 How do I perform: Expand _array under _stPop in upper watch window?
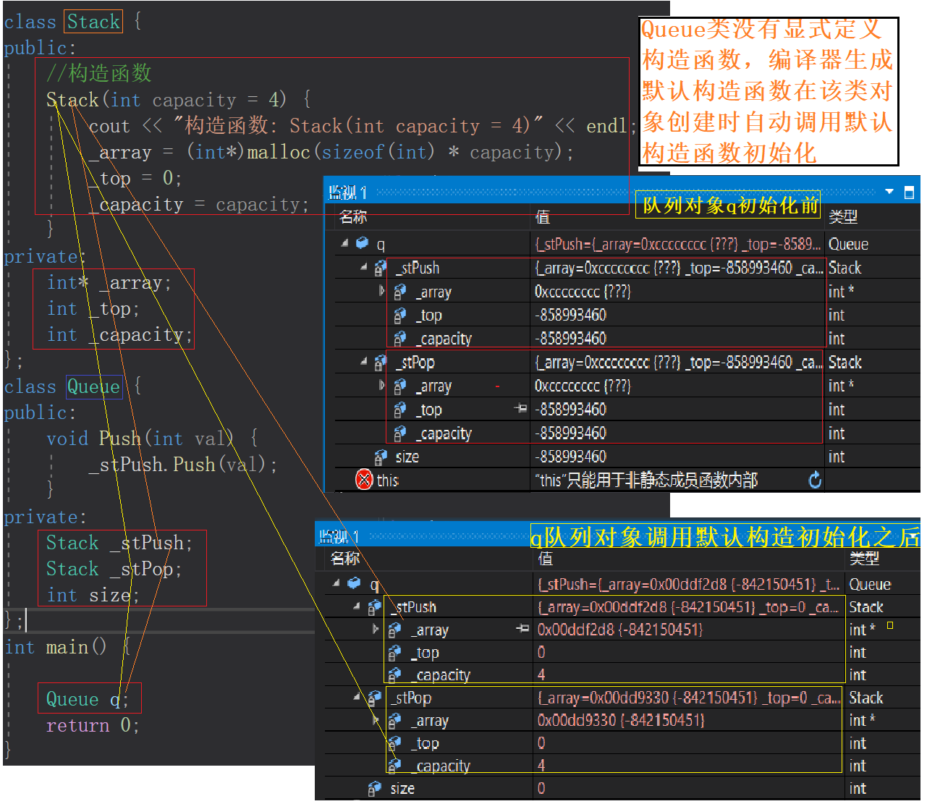tap(382, 386)
